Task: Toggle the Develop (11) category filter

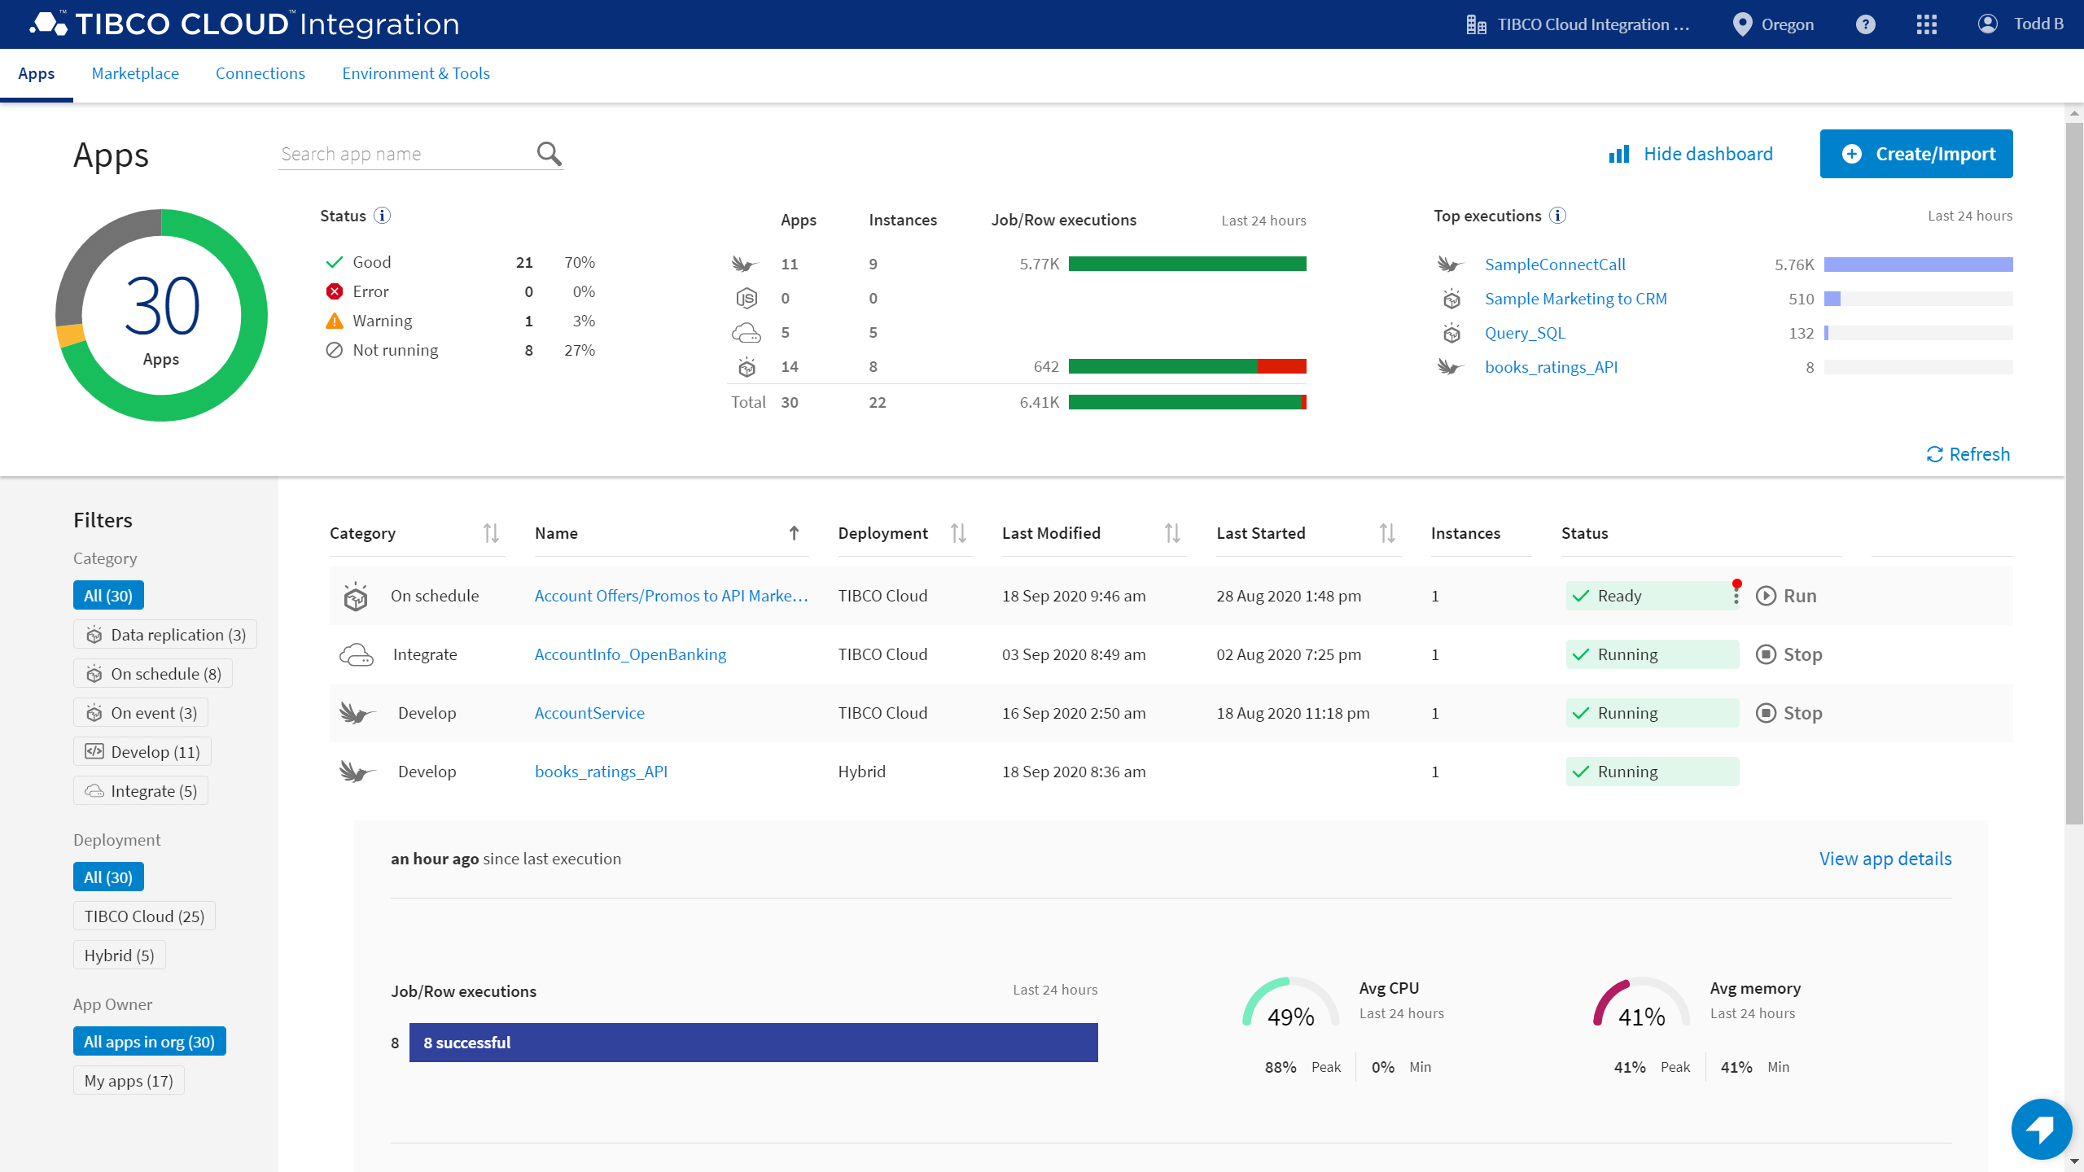Action: tap(142, 751)
